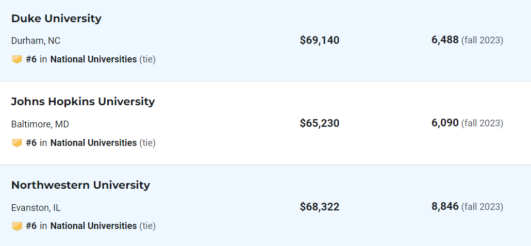
Task: Click the Duke University ranking badge icon
Action: 17,60
